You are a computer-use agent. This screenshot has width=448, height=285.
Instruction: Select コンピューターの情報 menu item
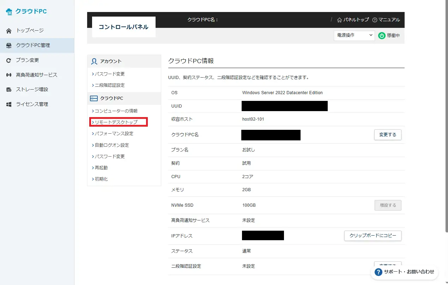(116, 111)
